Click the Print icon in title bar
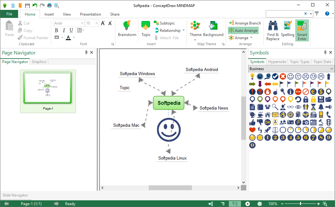This screenshot has height=207, width=335. pyautogui.click(x=49, y=5)
